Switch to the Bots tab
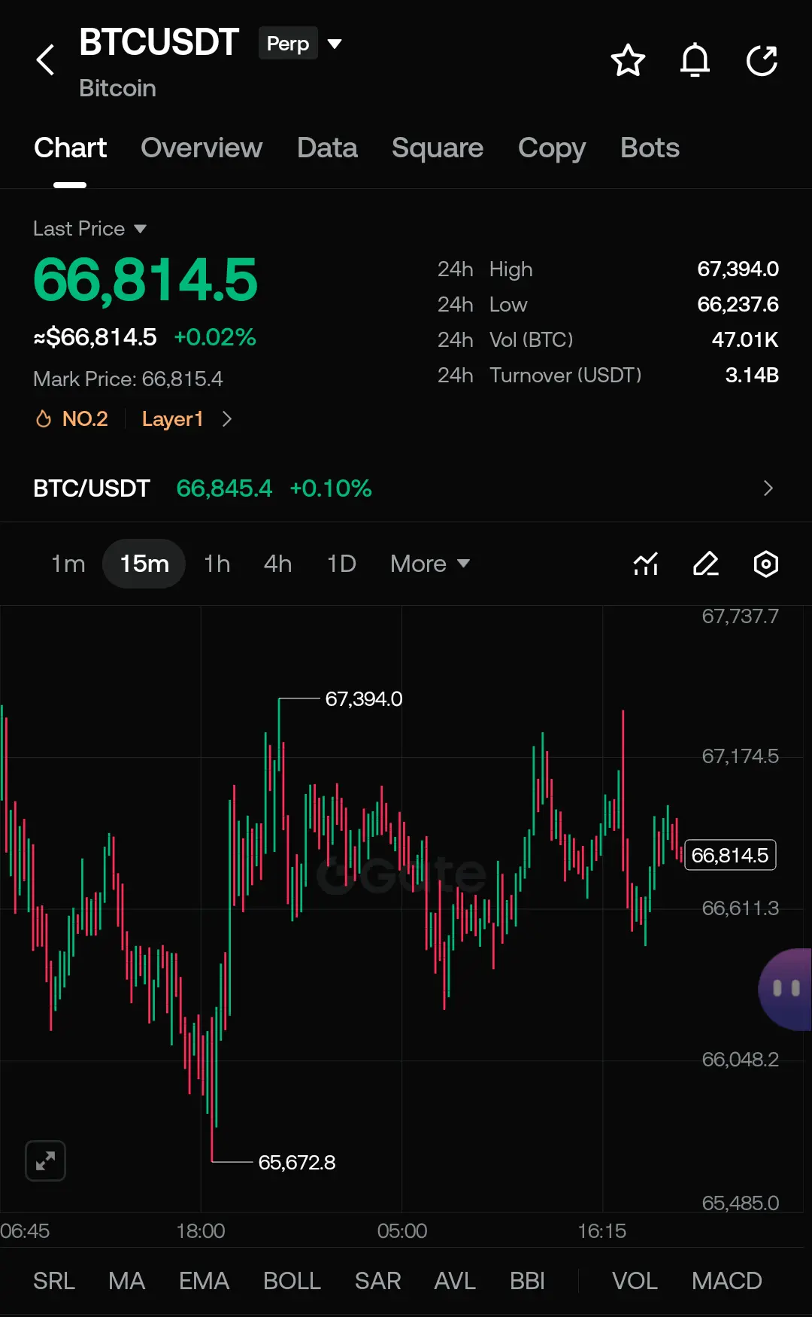Image resolution: width=812 pixels, height=1317 pixels. (x=650, y=148)
